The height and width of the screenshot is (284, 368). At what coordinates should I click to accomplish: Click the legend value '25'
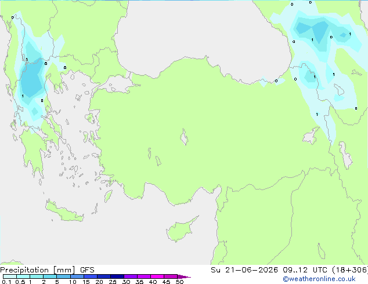pyautogui.click(x=113, y=282)
